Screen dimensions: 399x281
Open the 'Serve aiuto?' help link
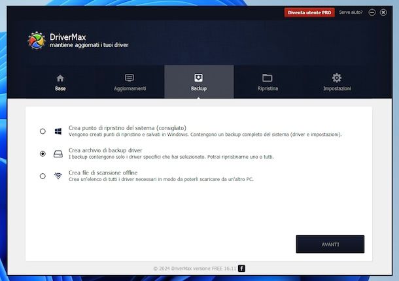[351, 12]
